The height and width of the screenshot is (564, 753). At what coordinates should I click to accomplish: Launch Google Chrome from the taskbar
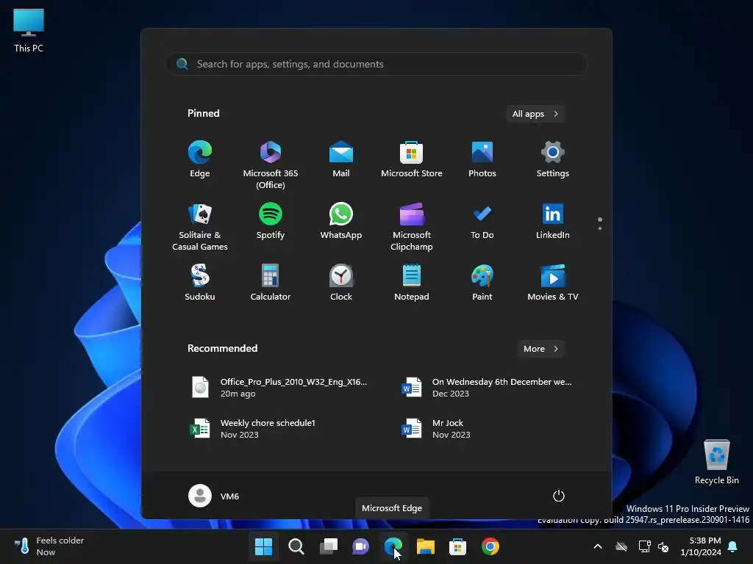coord(490,546)
